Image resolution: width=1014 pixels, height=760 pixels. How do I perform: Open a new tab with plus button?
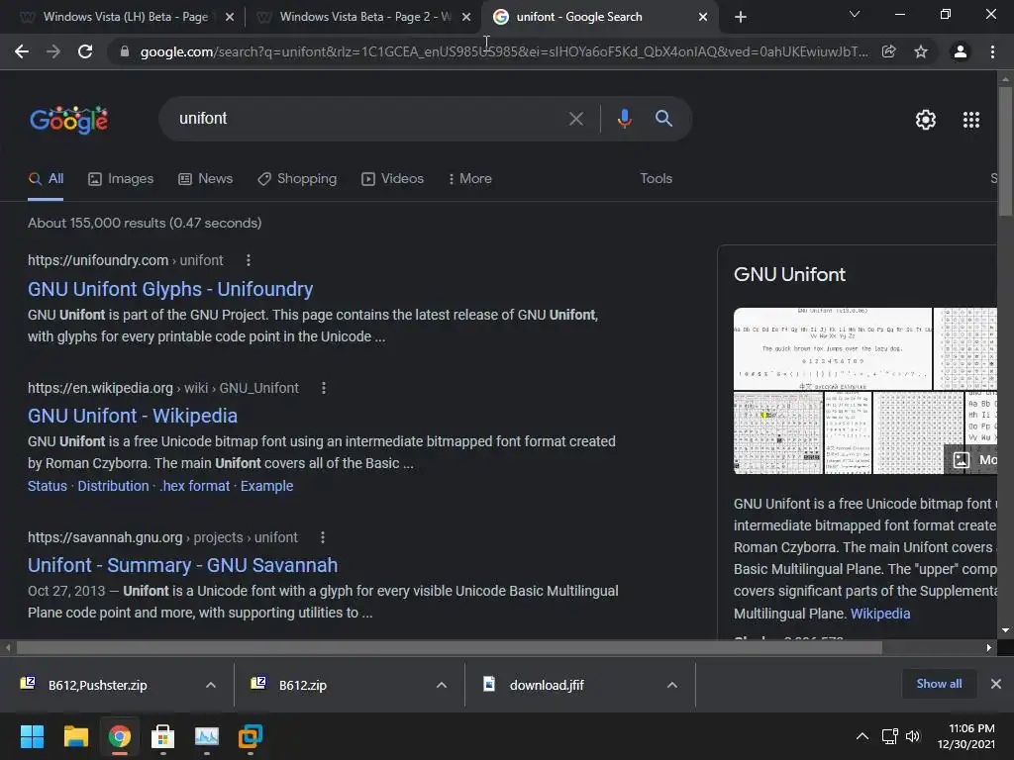tap(741, 17)
